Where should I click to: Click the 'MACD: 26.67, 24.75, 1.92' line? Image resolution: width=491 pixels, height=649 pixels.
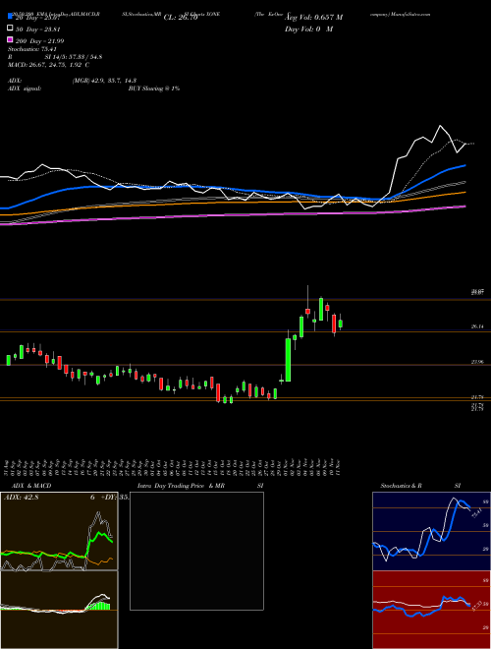pyautogui.click(x=48, y=65)
